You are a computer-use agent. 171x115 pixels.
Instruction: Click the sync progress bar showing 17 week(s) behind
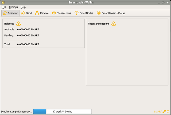pyautogui.click(x=62, y=112)
